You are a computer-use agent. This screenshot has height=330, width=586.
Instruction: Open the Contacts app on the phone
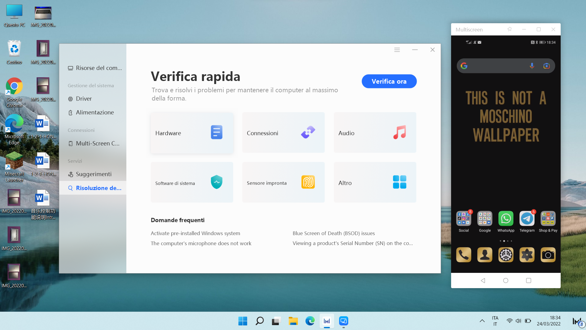click(485, 255)
